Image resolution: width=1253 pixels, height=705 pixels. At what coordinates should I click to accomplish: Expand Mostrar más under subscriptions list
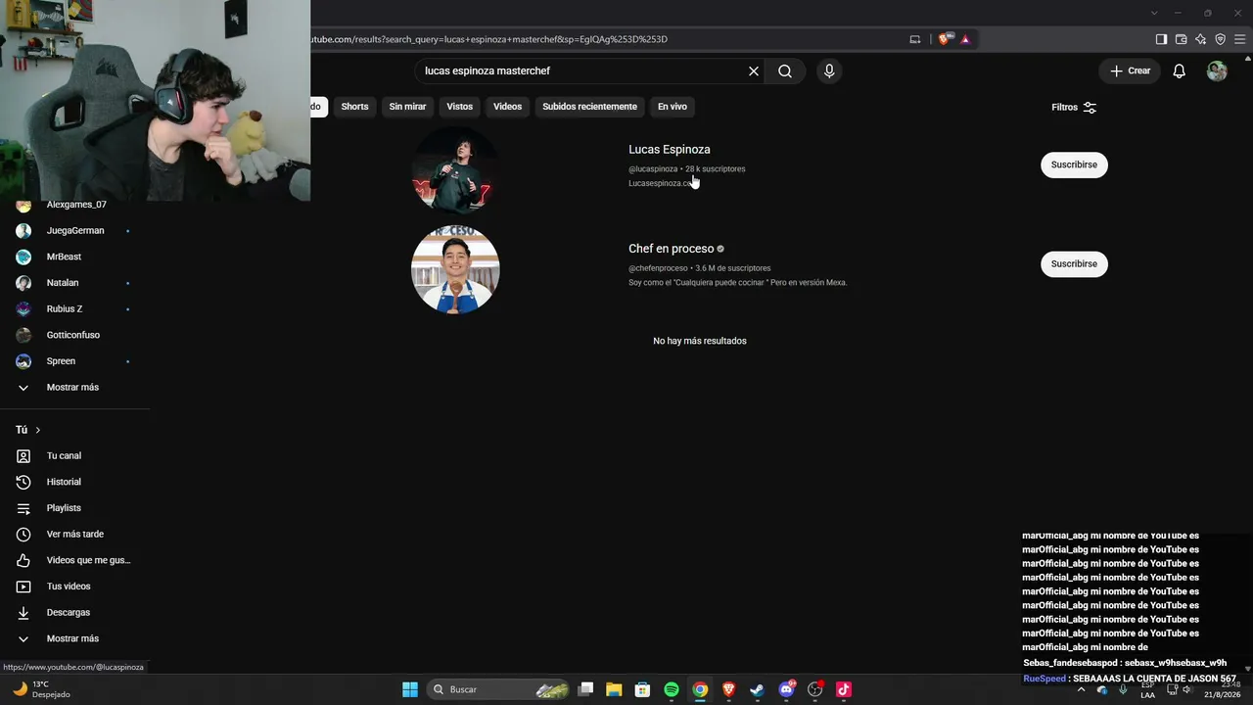[x=74, y=387]
